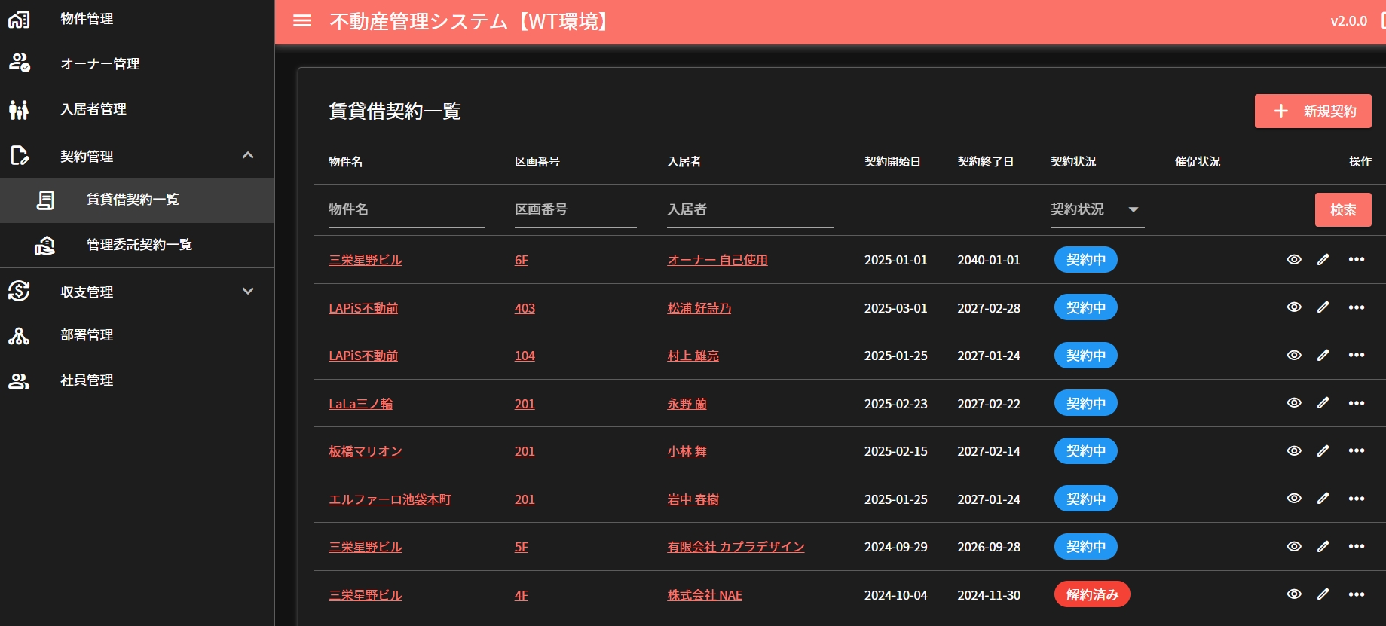
Task: Select 賃貸借契約一覧 submenu item
Action: (x=137, y=200)
